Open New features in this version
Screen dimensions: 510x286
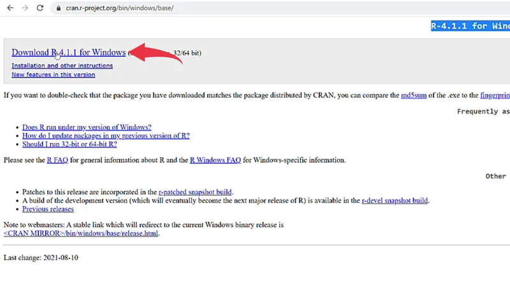53,74
